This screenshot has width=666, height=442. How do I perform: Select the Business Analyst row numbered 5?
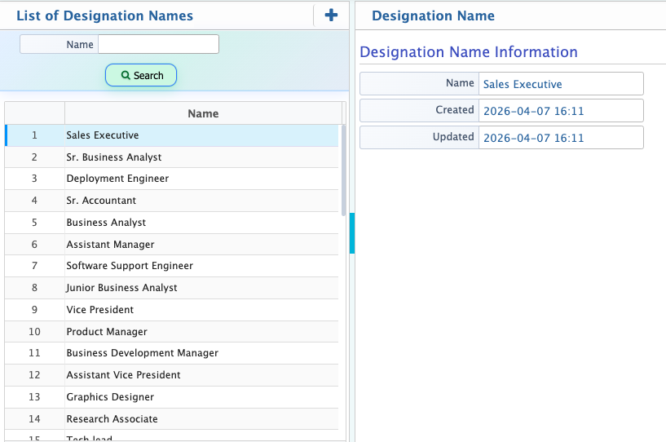click(x=172, y=223)
